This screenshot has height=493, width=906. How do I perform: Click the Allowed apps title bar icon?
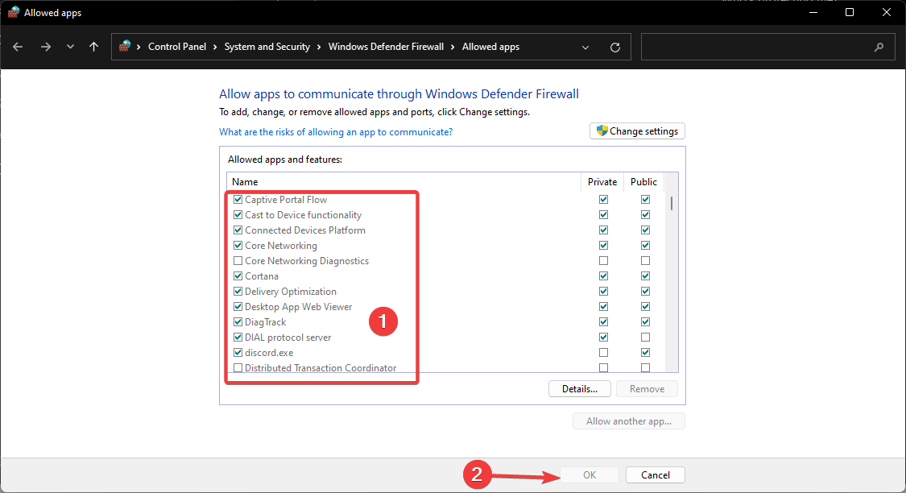[x=14, y=13]
